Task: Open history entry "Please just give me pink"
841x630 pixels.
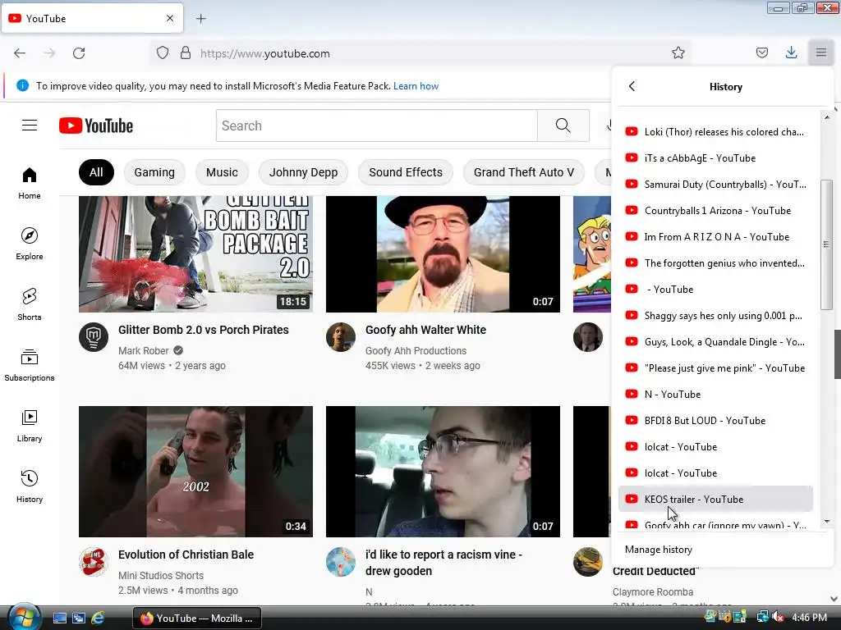Action: click(x=715, y=368)
